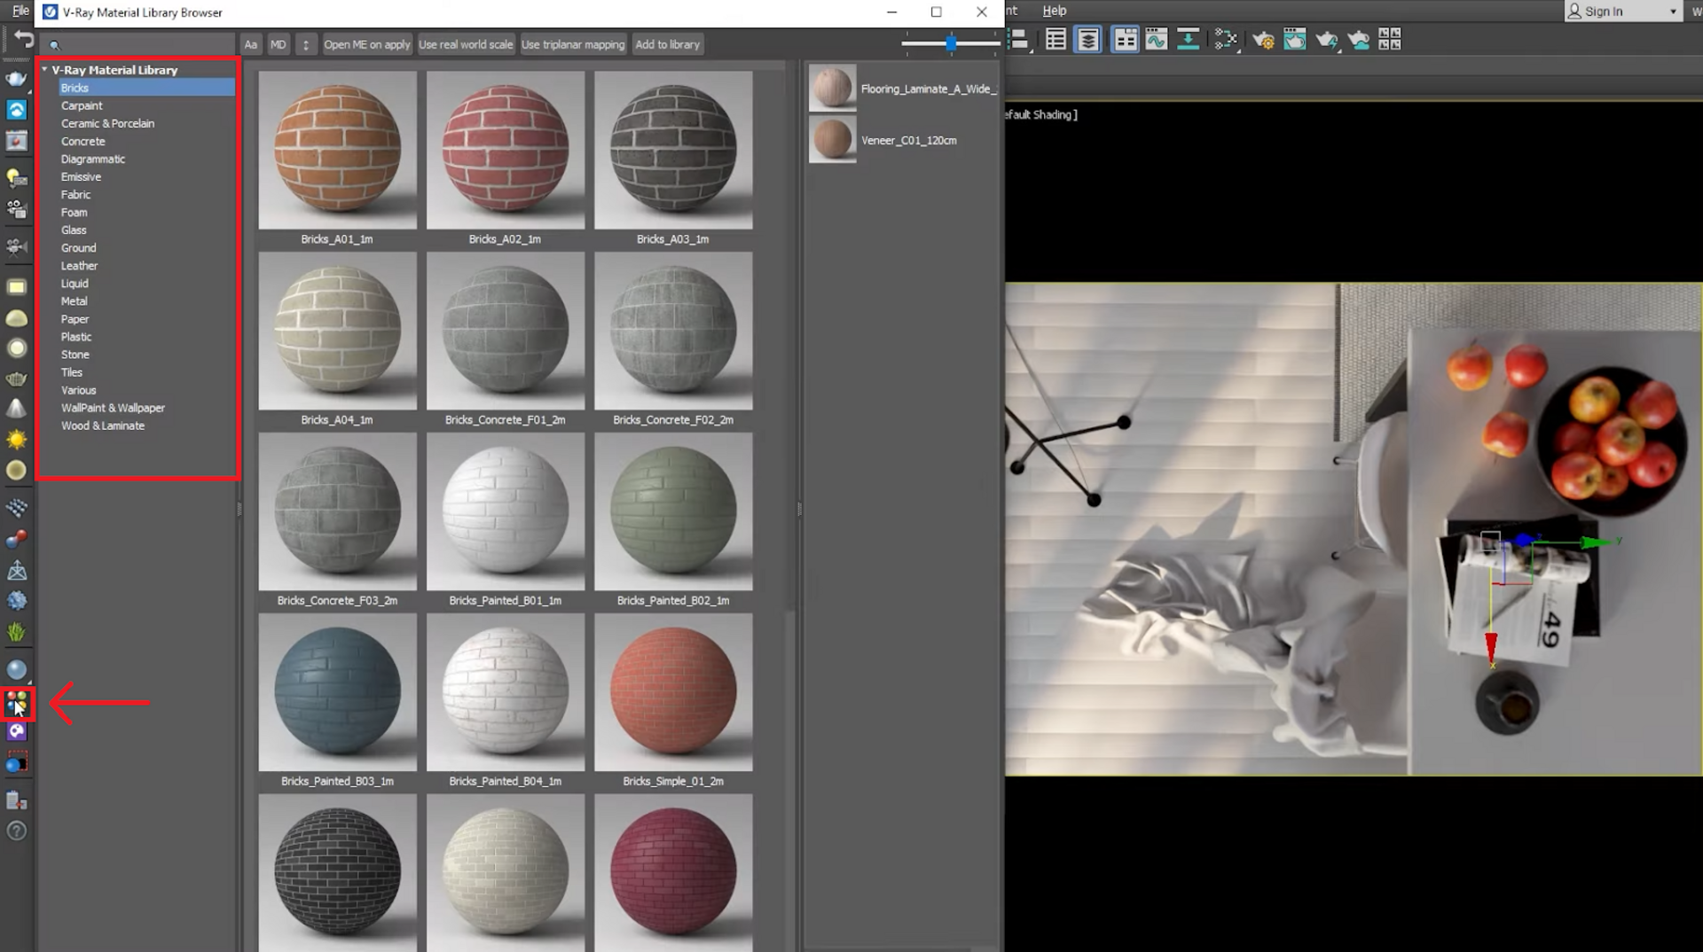Click the scene converter clipboard icon

click(x=17, y=800)
